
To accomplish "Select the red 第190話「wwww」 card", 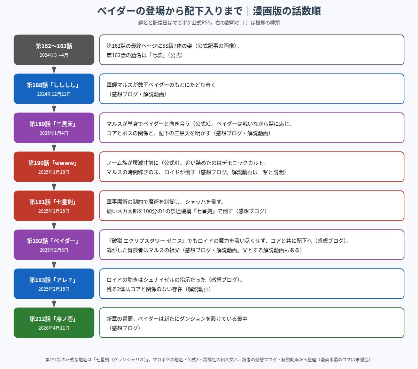I will click(x=54, y=167).
